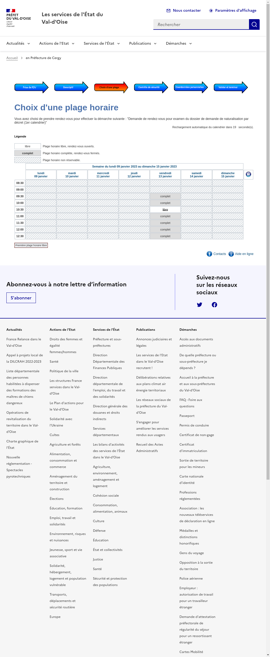Open footer link Élections

[57, 499]
